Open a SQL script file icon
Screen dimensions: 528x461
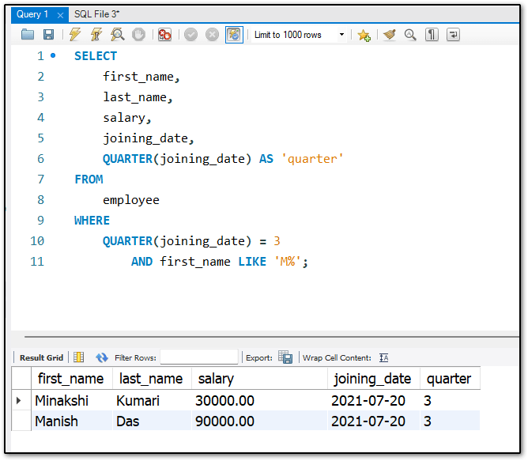pyautogui.click(x=28, y=34)
